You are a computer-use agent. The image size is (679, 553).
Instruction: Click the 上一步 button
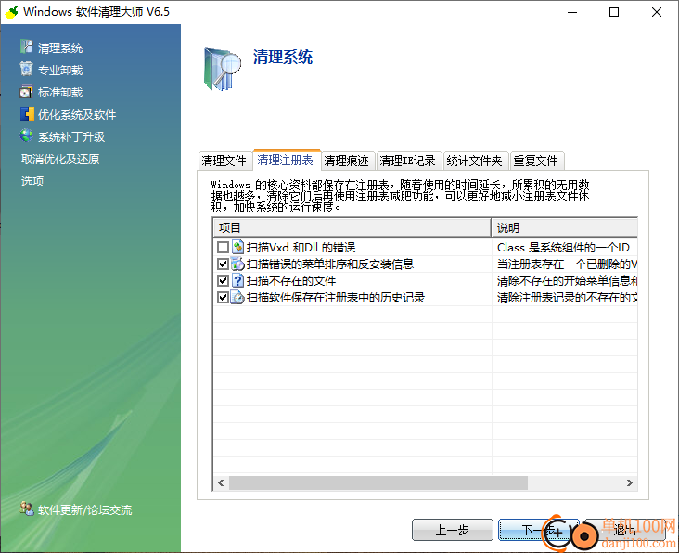(x=453, y=530)
